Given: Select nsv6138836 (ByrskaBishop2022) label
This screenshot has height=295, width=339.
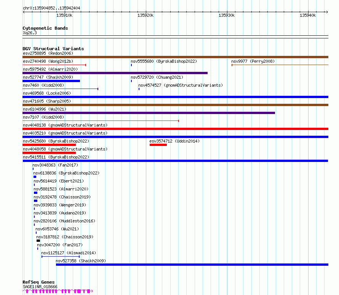Looking at the screenshot, I should 66,173.
